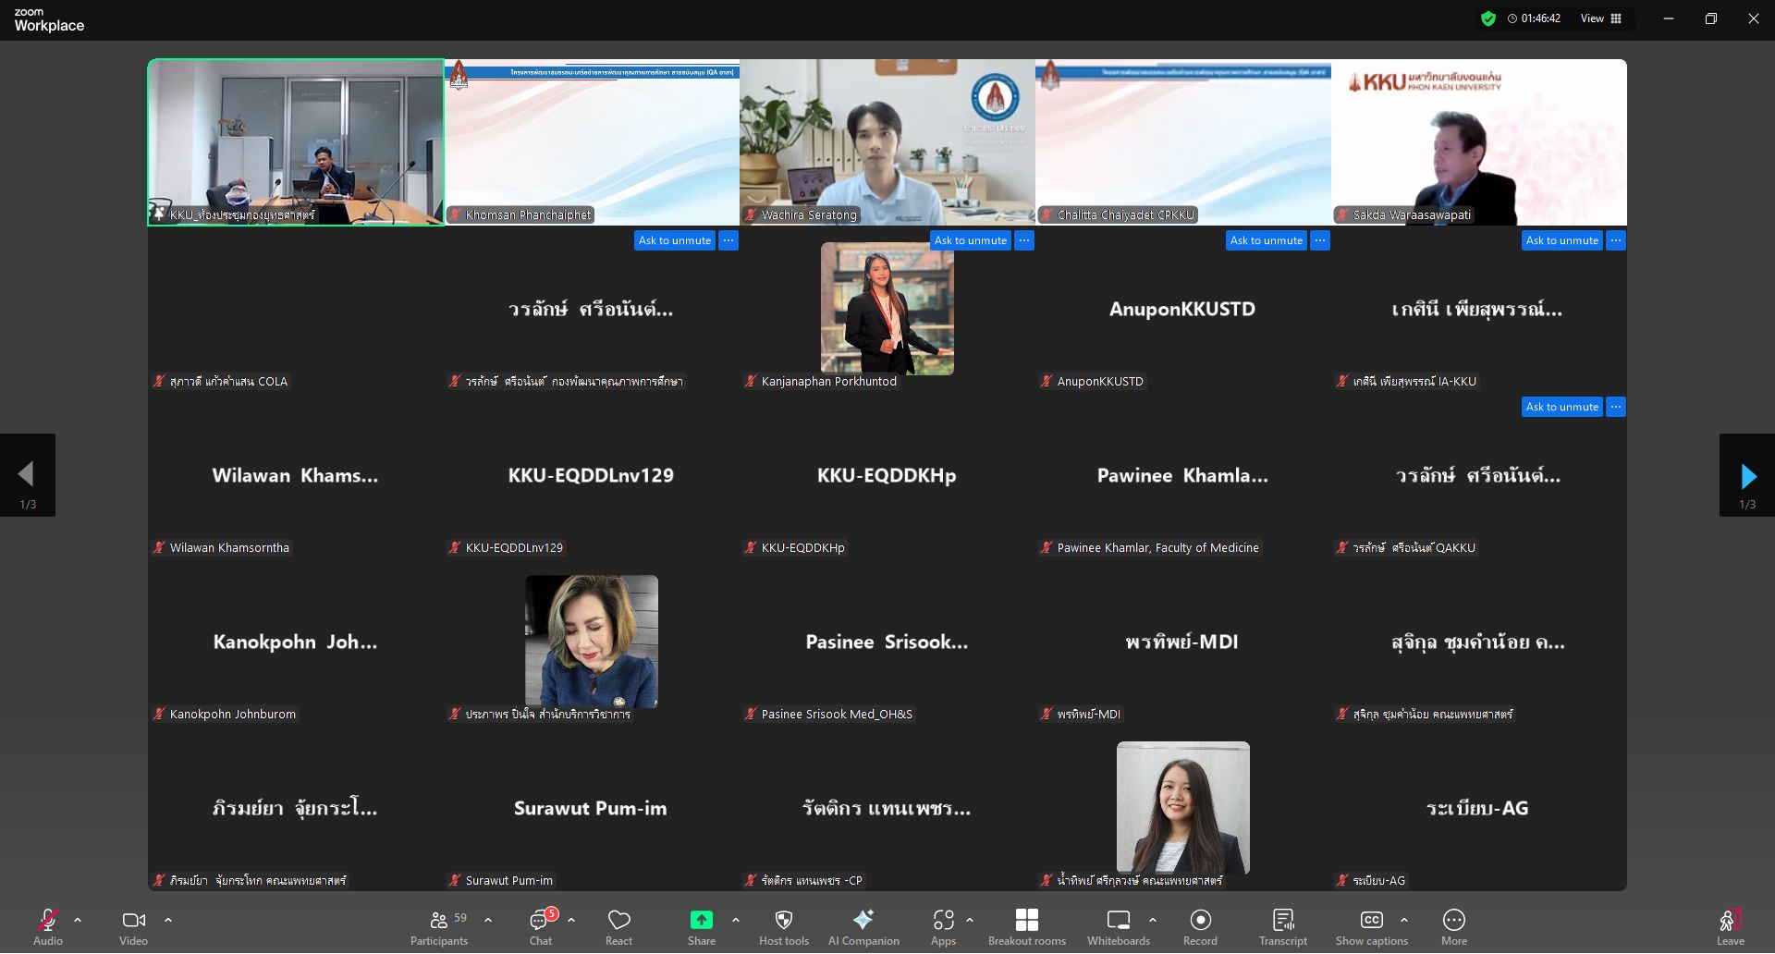Open the More options menu

click(1453, 927)
